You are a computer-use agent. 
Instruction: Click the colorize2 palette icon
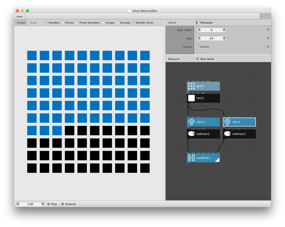[x=227, y=134]
